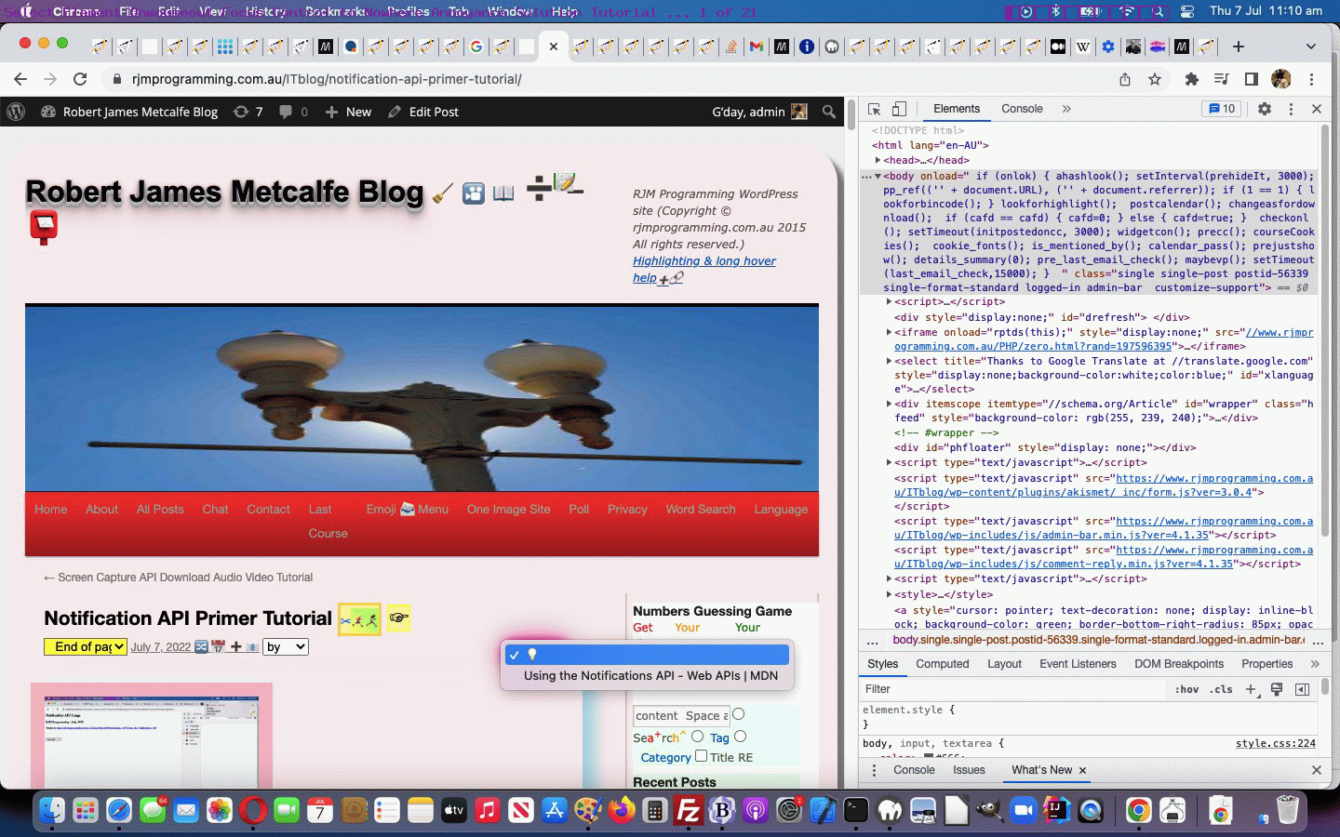The height and width of the screenshot is (837, 1340).
Task: Open drawer three-dot menu beside Console
Action: point(874,770)
